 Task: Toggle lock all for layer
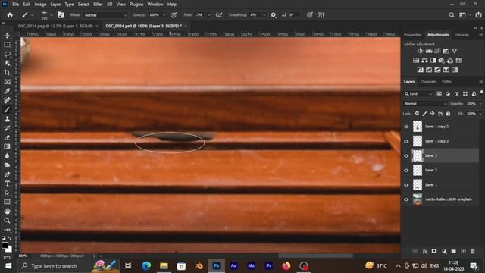point(448,114)
